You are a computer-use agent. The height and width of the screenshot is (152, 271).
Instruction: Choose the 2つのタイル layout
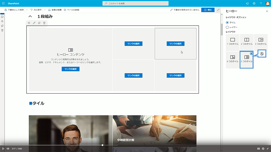coord(247,42)
